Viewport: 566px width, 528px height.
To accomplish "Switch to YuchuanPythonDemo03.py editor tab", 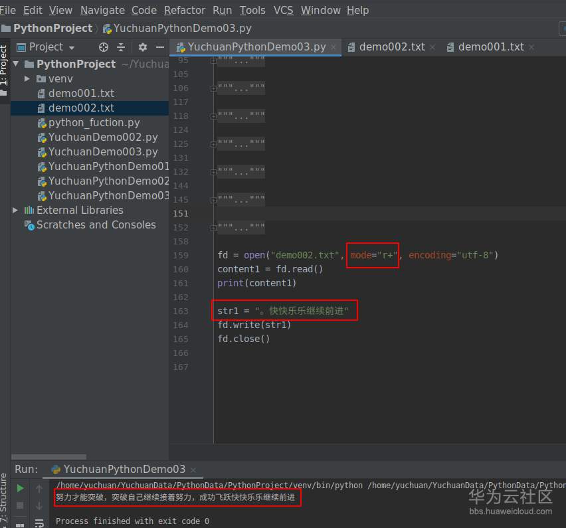I will tap(256, 47).
